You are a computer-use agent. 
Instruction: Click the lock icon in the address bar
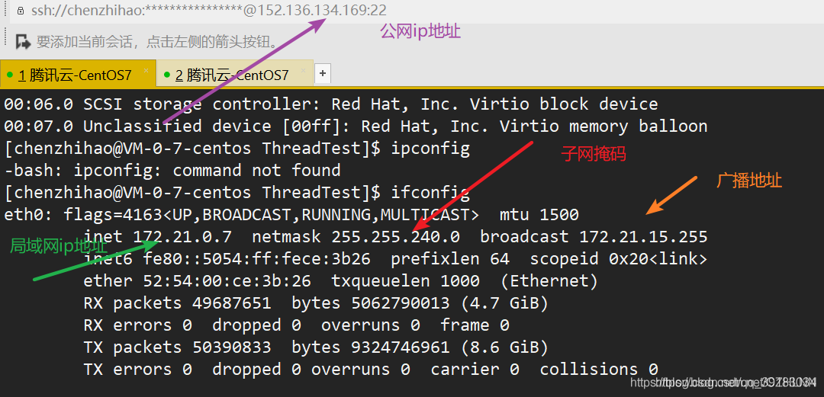[21, 11]
